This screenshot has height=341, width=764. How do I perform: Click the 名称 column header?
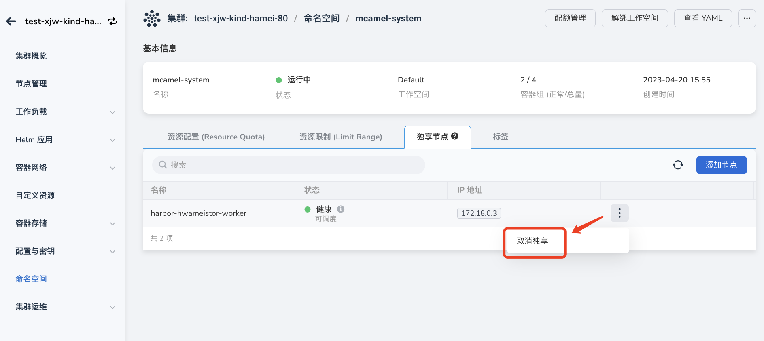(159, 190)
